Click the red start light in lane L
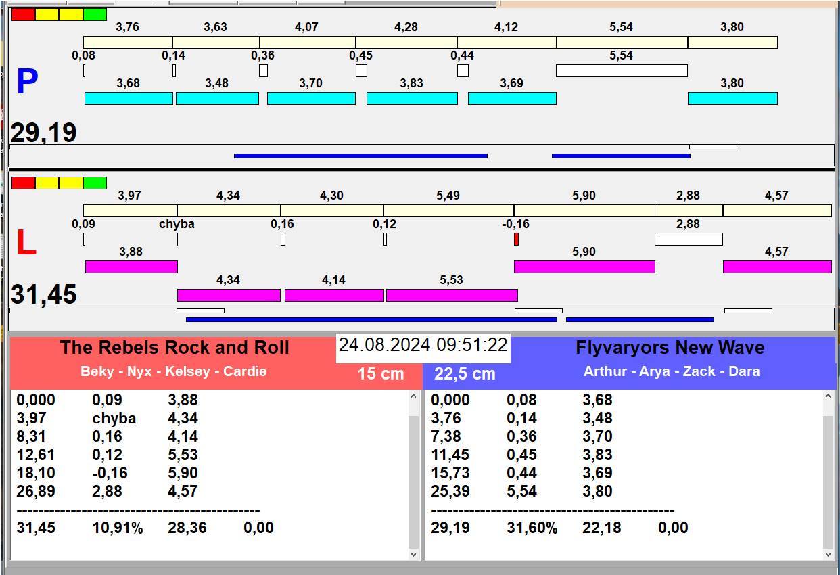The image size is (840, 575). [x=23, y=183]
